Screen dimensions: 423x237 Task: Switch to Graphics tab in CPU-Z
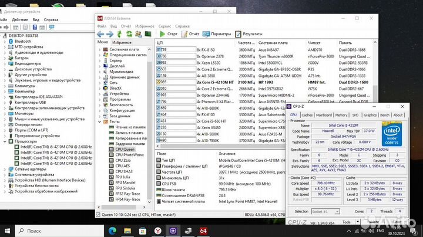coord(370,115)
